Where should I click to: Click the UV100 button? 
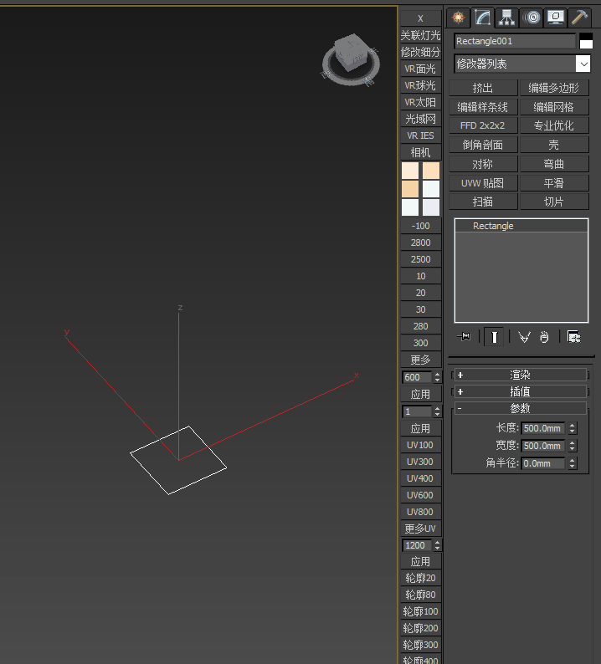point(421,445)
